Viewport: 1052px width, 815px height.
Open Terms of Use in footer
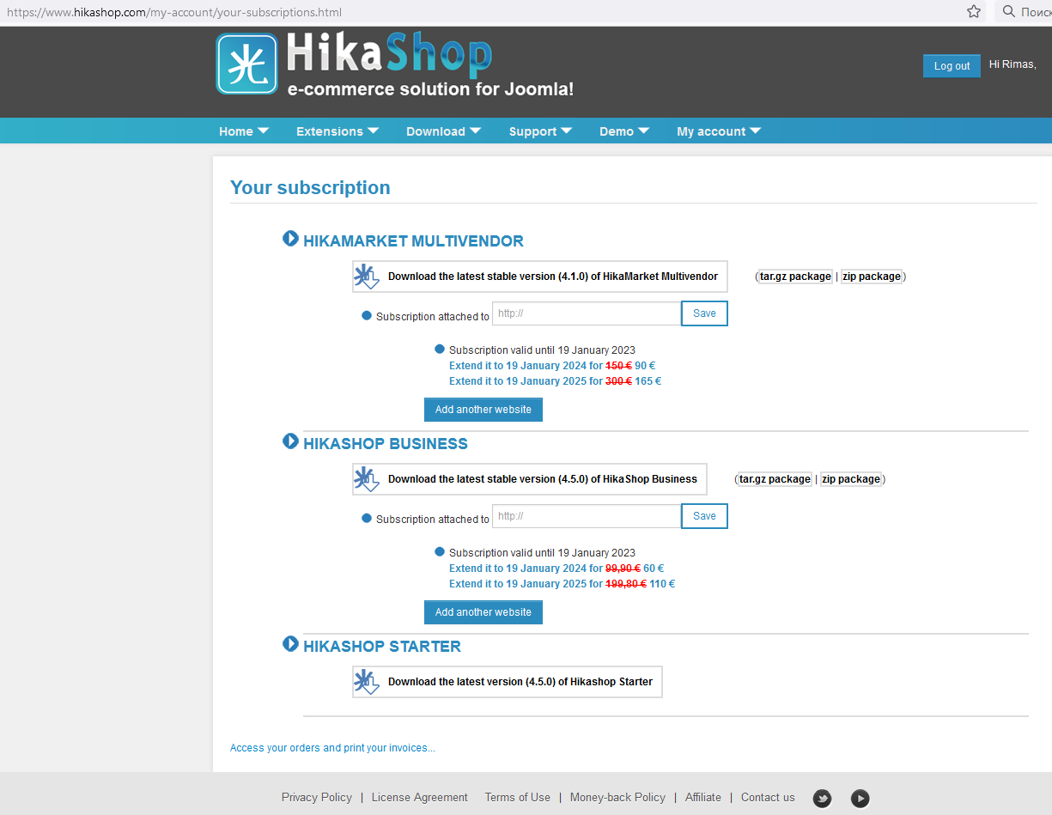pos(518,797)
